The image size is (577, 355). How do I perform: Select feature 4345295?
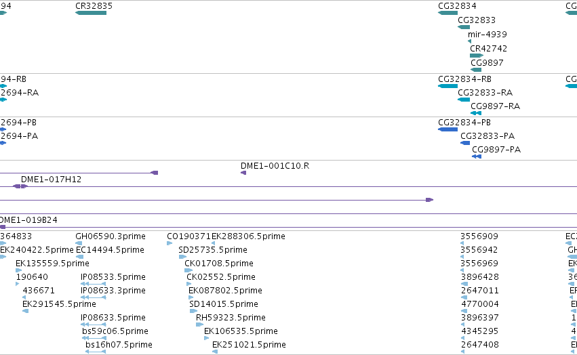pyautogui.click(x=462, y=339)
